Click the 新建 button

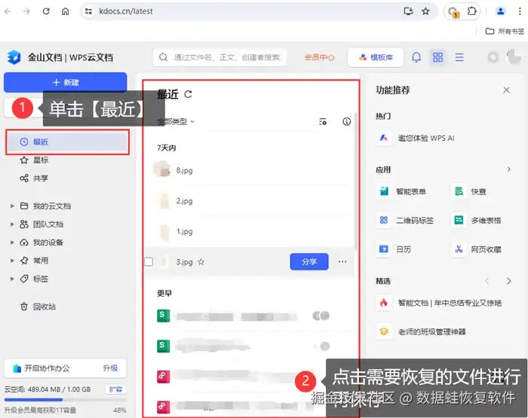click(66, 82)
